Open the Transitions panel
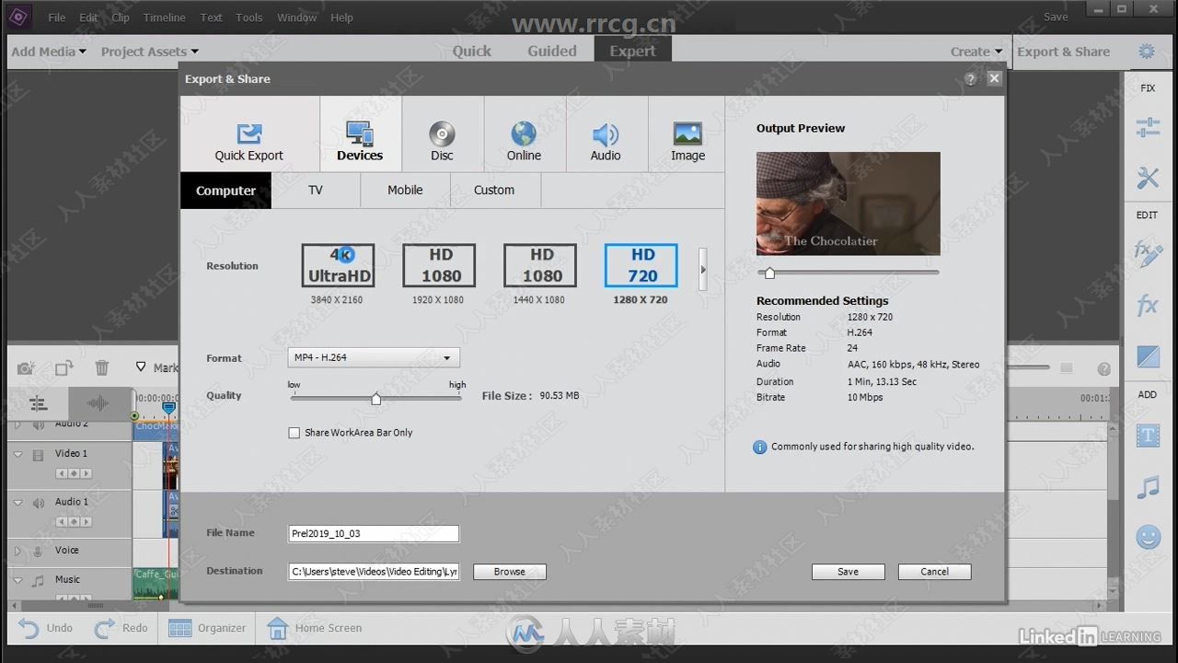The height and width of the screenshot is (663, 1178). [x=1148, y=355]
